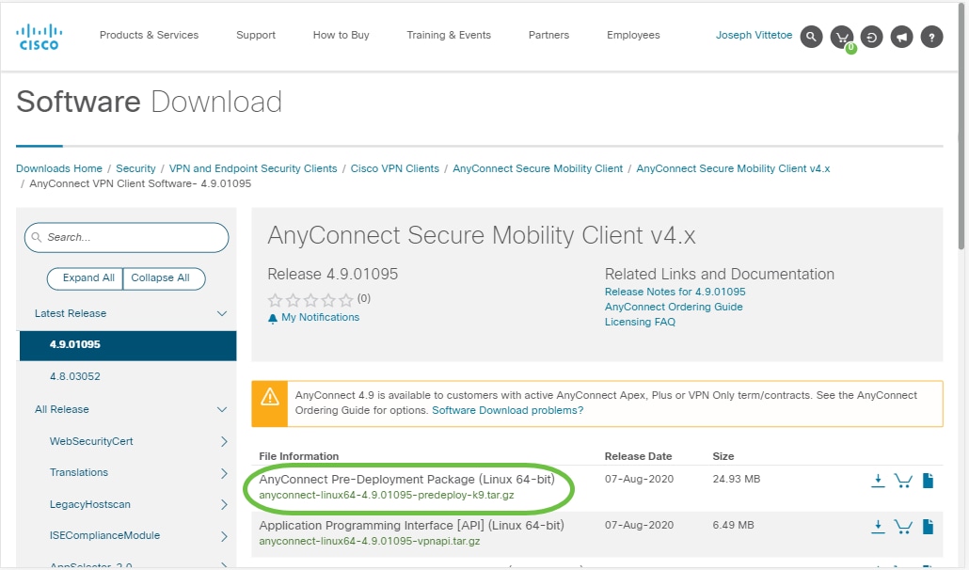Open VPN and Endpoint Security Clients breadcrumb
This screenshot has height=570, width=969.
click(x=253, y=168)
